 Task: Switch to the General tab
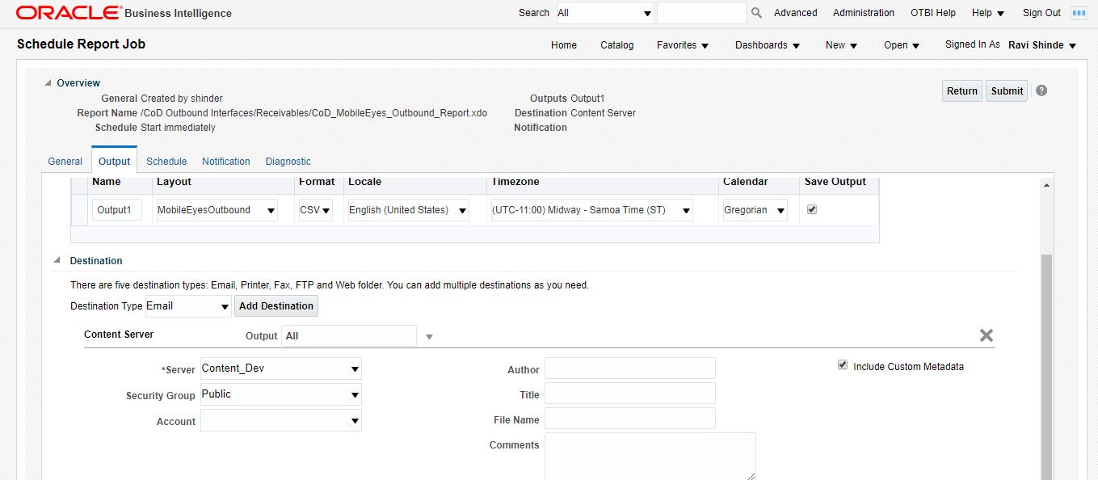[x=65, y=162]
